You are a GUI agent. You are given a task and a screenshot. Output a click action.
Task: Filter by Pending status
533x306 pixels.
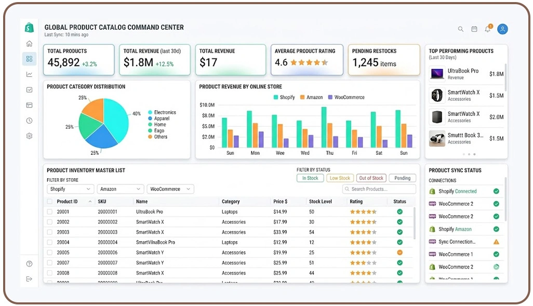coord(403,178)
